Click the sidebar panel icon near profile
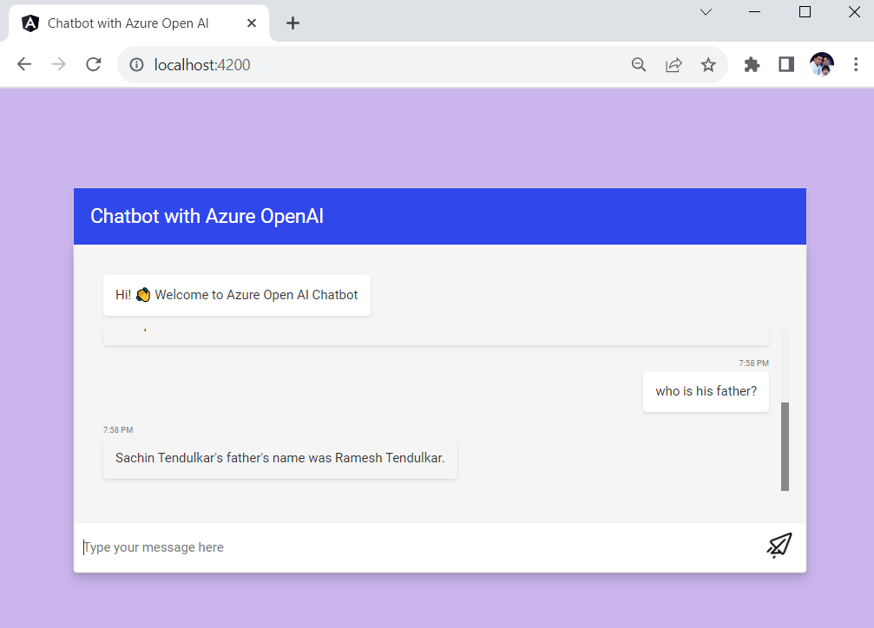 click(x=785, y=64)
